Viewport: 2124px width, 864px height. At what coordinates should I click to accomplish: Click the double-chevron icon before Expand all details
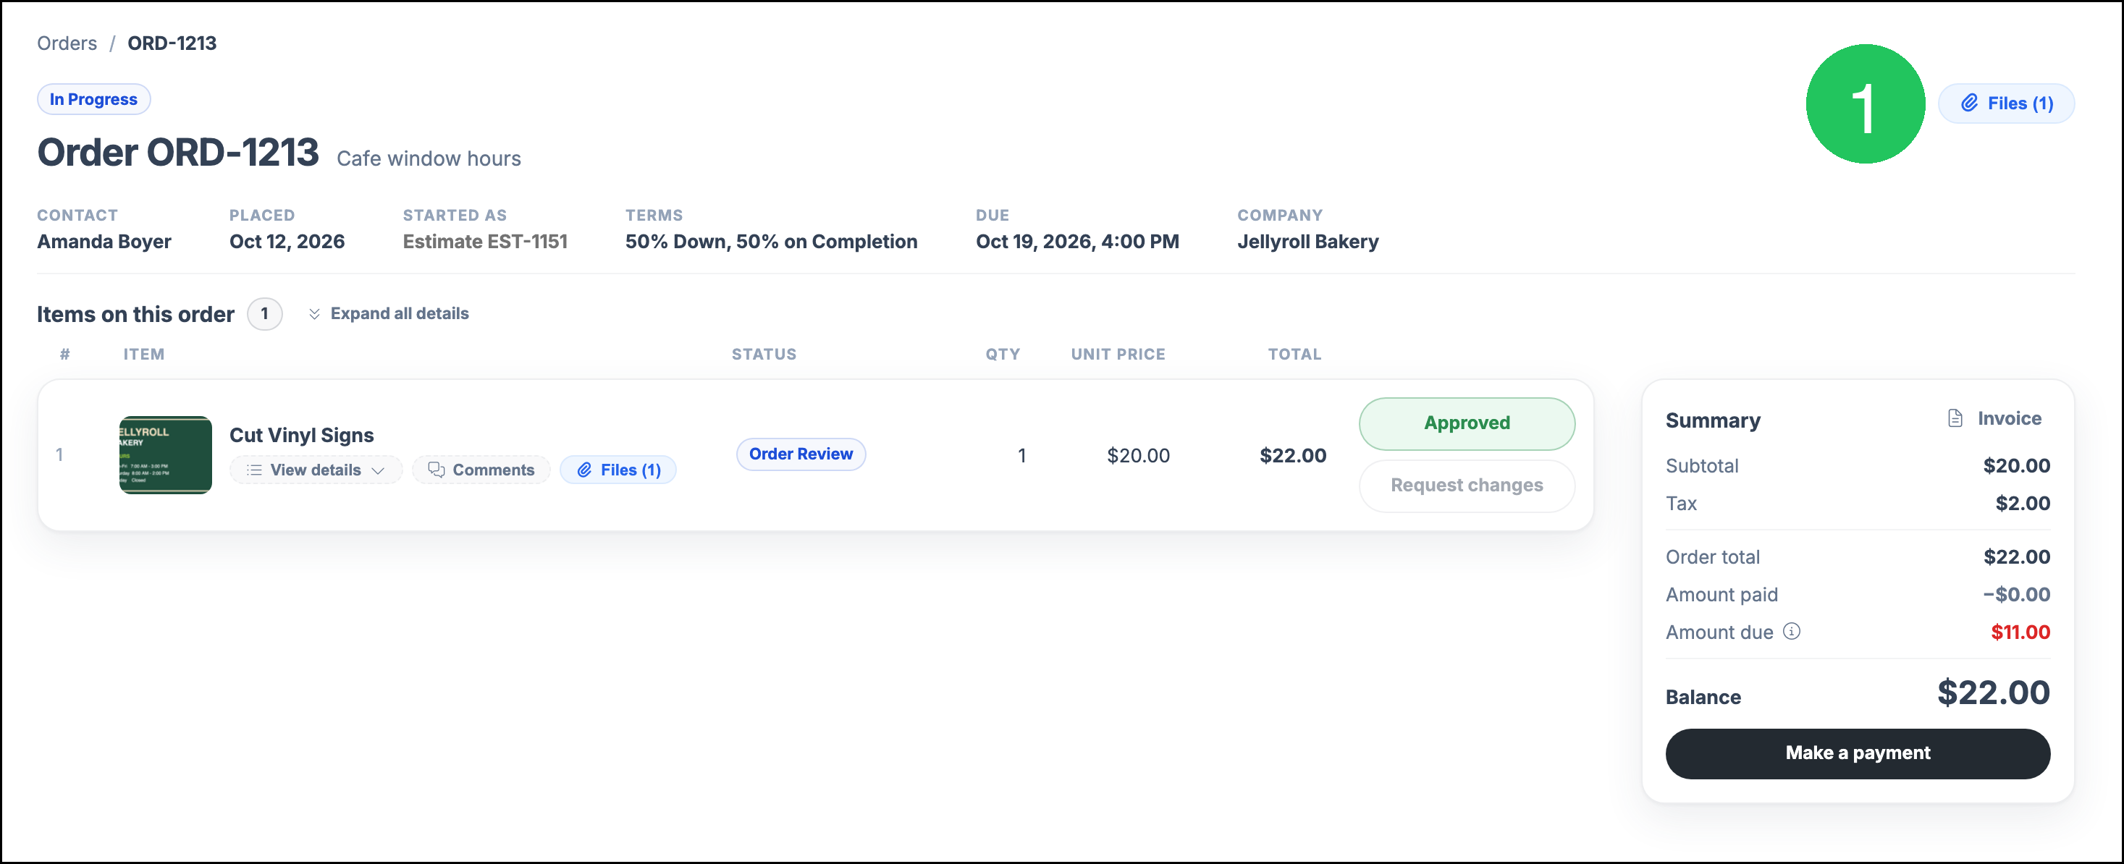(314, 313)
